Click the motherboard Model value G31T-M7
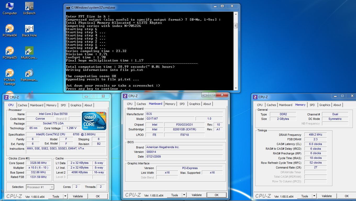 [170, 119]
